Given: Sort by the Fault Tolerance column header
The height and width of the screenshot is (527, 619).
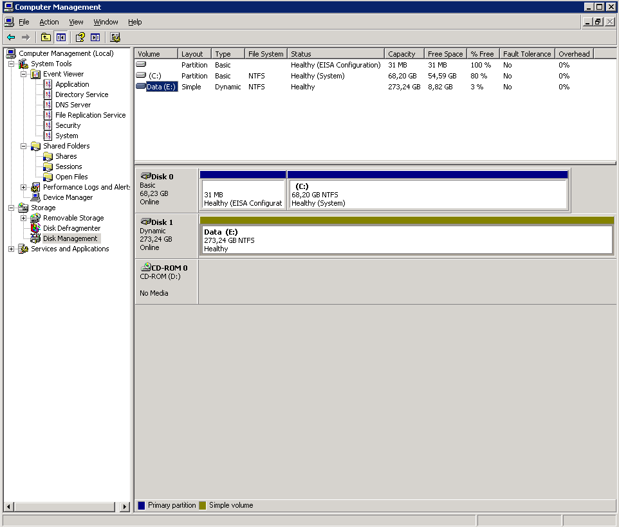Looking at the screenshot, I should tap(528, 53).
